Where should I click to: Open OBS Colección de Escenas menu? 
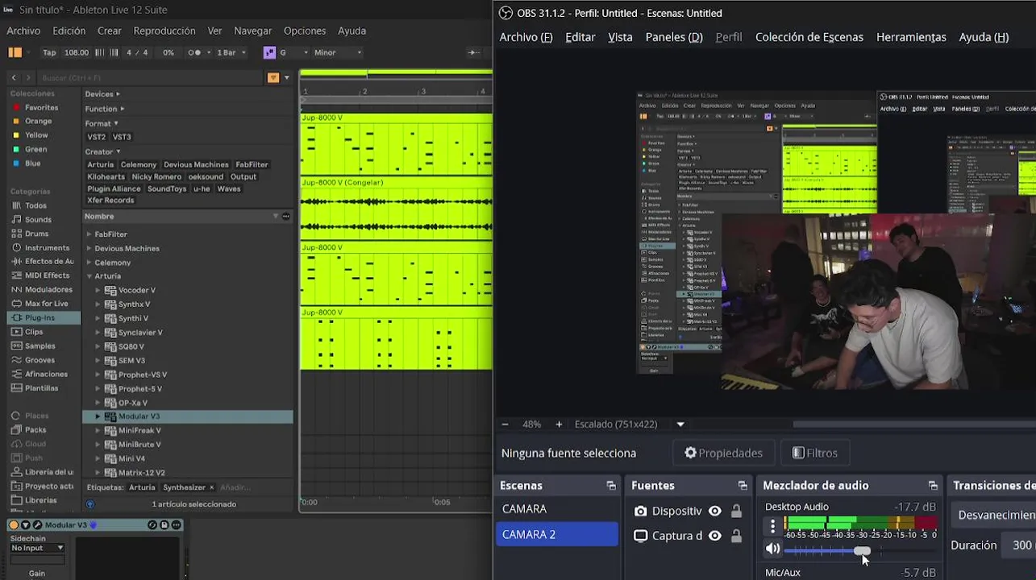coord(809,37)
